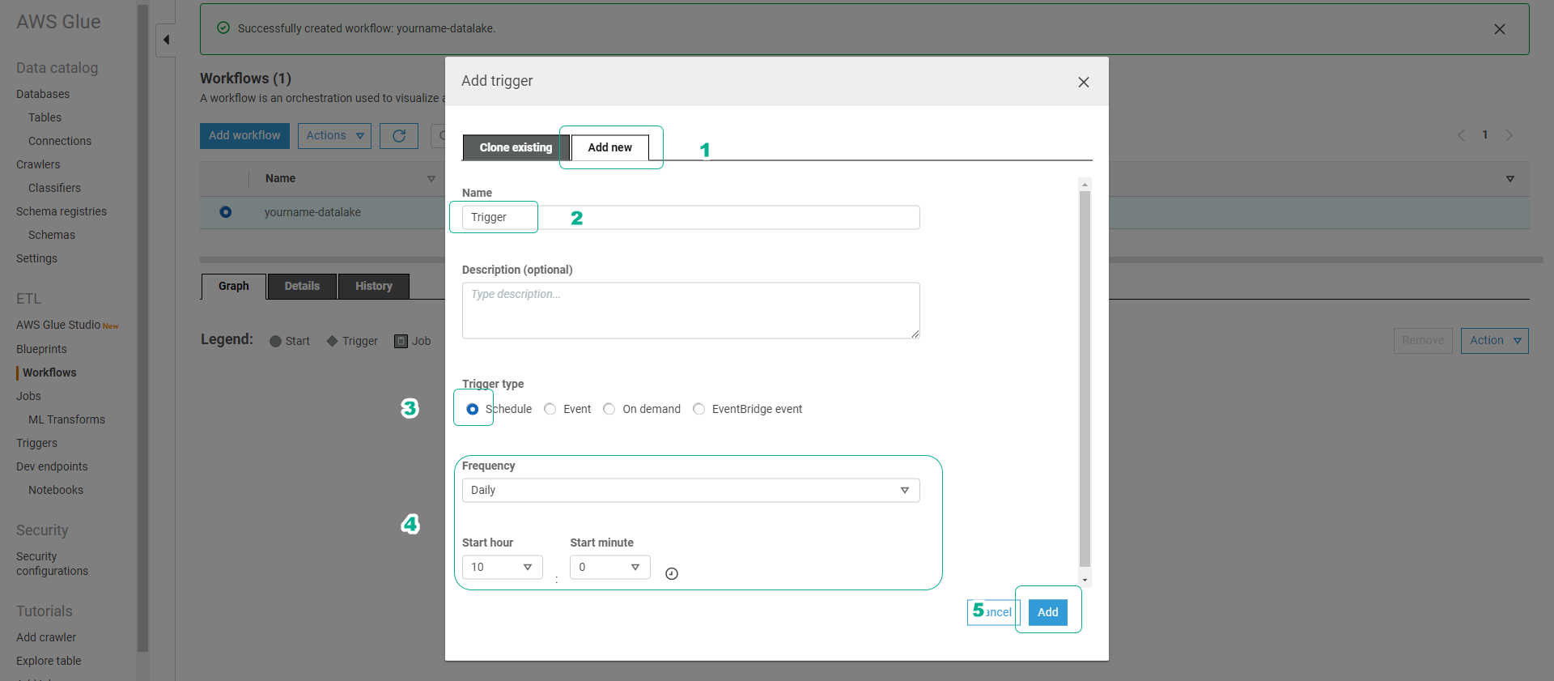Image resolution: width=1554 pixels, height=681 pixels.
Task: Select the Event trigger type
Action: pos(550,410)
